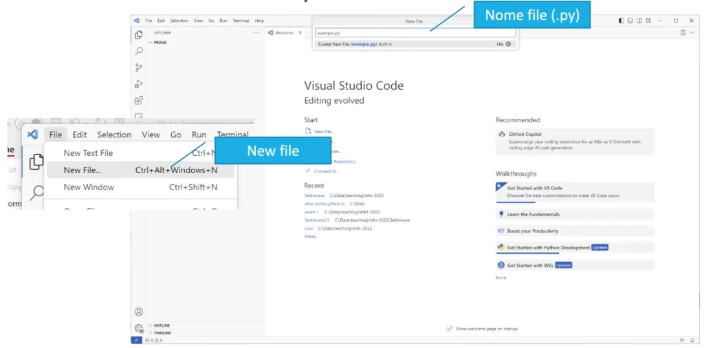Open recent folder exam-1
Viewport: 704px width, 348px height.
pyautogui.click(x=312, y=211)
